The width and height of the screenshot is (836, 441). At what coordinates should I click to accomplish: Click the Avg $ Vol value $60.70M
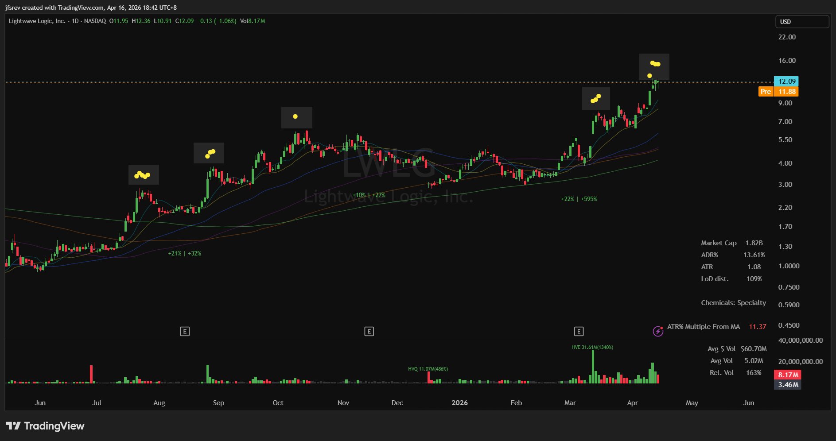coord(754,348)
